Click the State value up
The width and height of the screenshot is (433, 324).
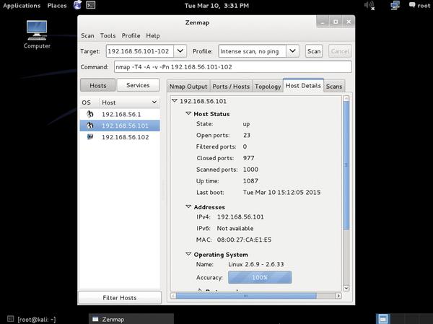tap(246, 124)
